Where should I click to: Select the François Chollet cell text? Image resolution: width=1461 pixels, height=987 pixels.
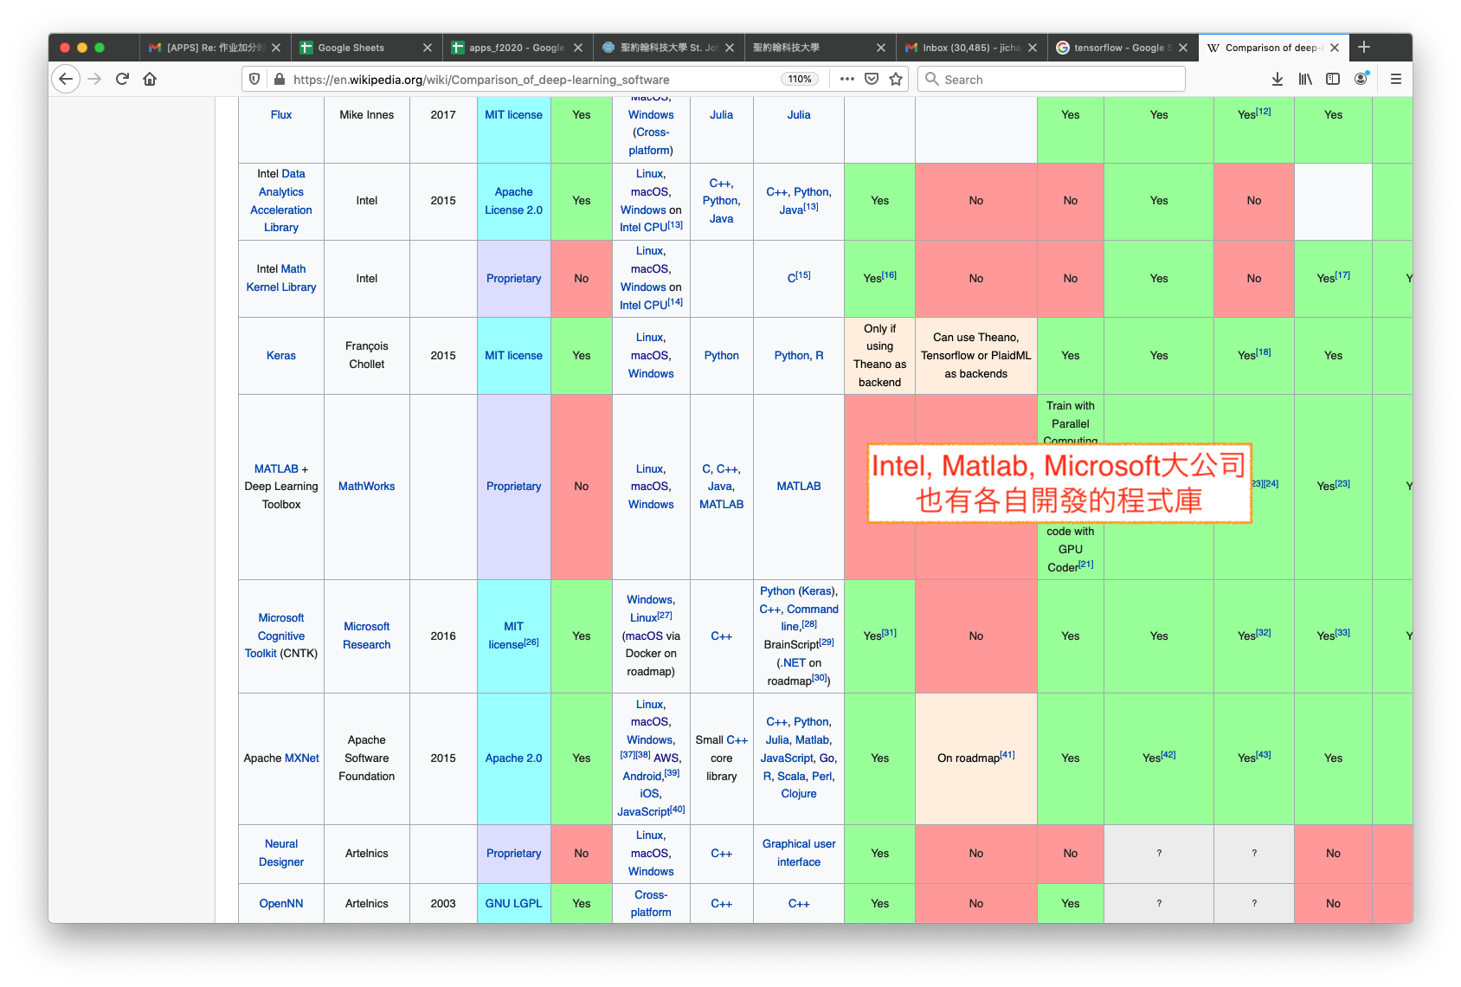click(366, 355)
